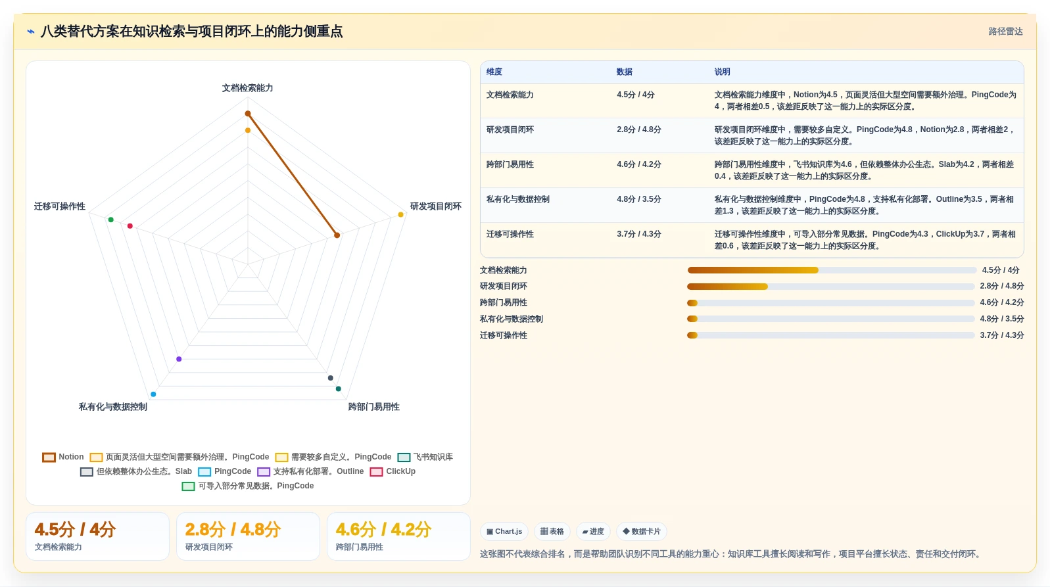This screenshot has height=587, width=1050.
Task: Click the 文档检索能力 progress bar
Action: (832, 270)
